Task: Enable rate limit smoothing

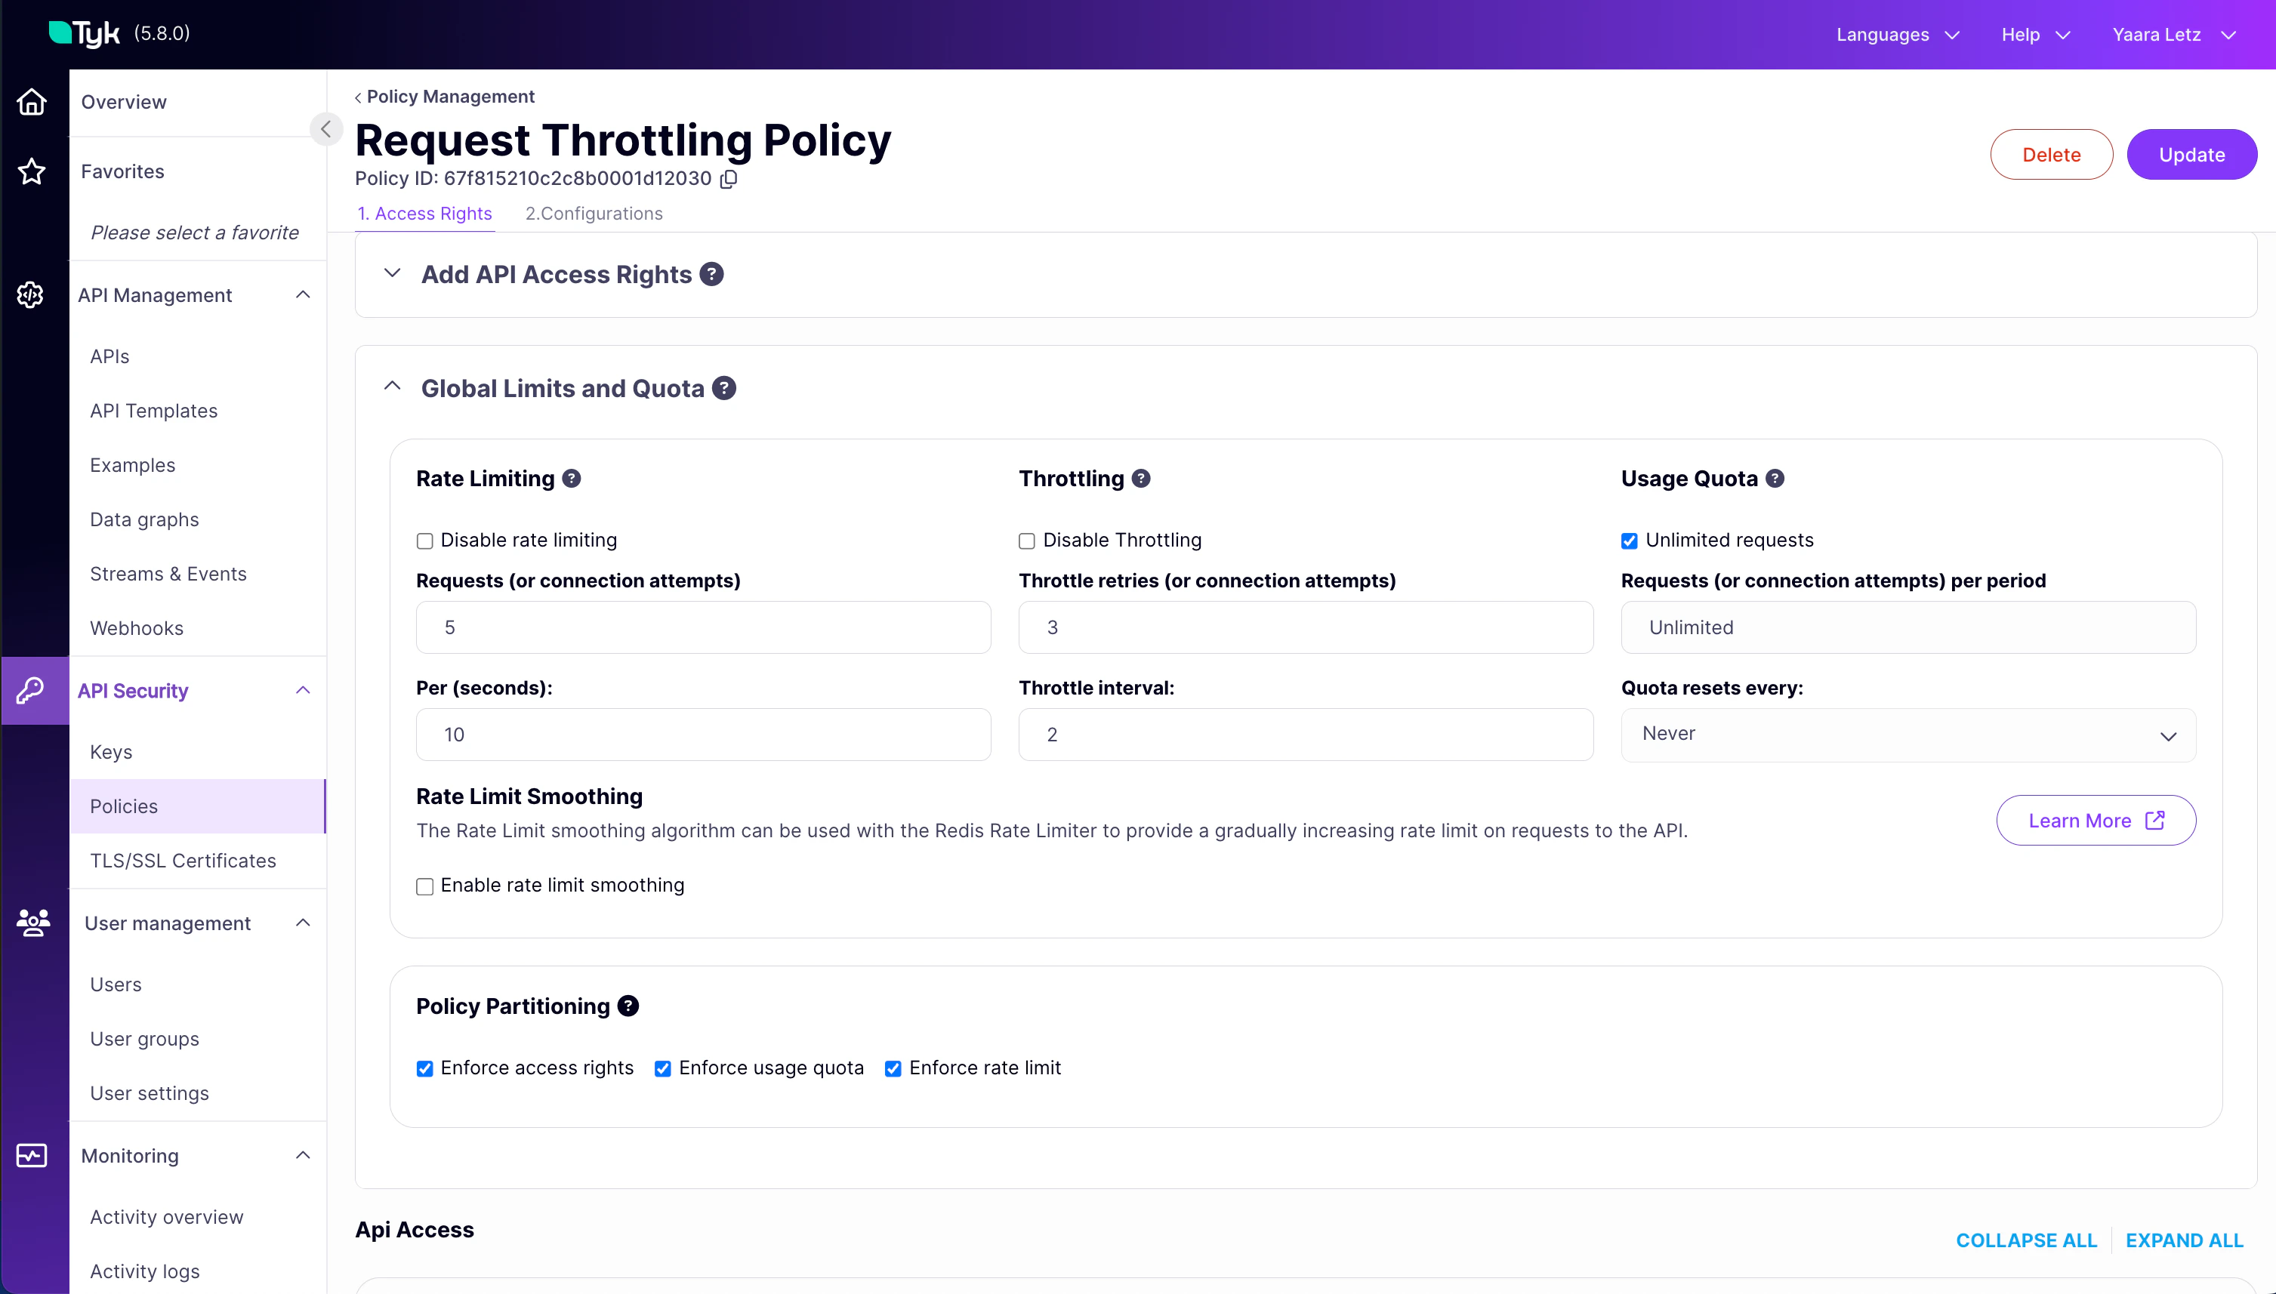Action: coord(425,886)
